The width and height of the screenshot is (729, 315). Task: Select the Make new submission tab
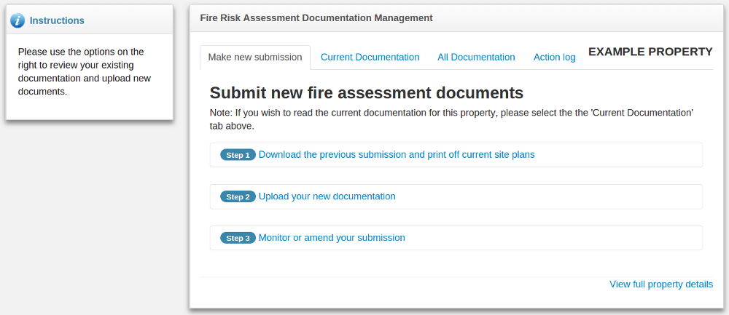tap(254, 57)
